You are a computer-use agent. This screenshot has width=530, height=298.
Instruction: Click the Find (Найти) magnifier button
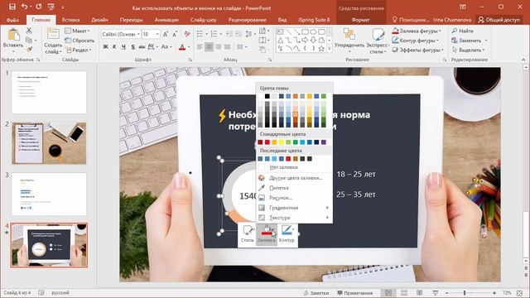pos(462,31)
